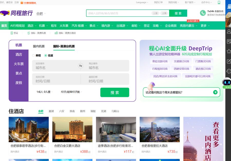
Task: Click the swap departure and arrival cities icon
Action: 80,66
